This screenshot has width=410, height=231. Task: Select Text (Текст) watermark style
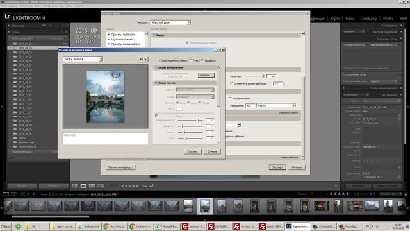pos(191,60)
